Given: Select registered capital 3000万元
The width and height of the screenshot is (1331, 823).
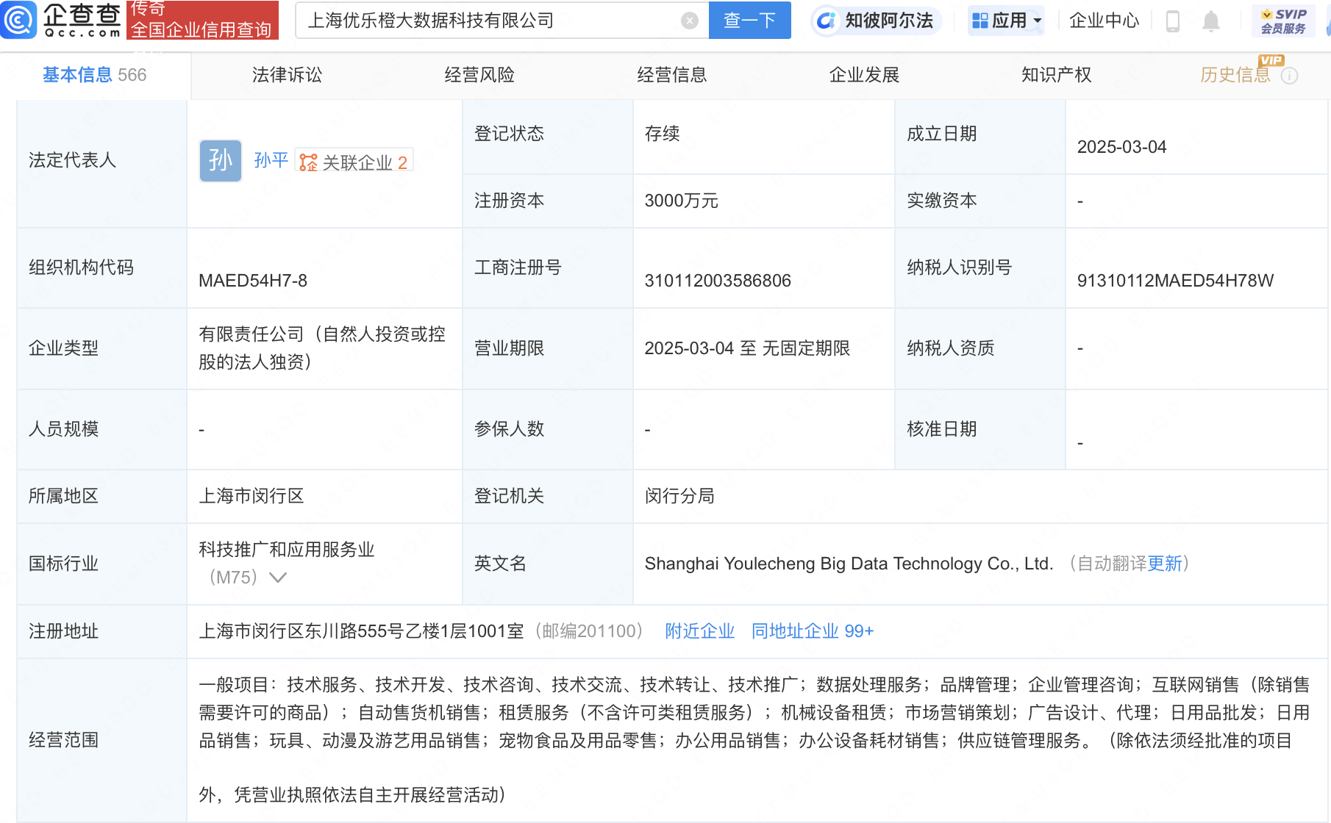Looking at the screenshot, I should pyautogui.click(x=681, y=201).
